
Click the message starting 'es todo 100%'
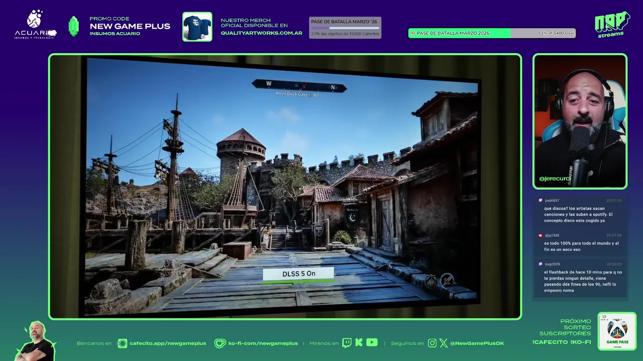[x=581, y=246]
